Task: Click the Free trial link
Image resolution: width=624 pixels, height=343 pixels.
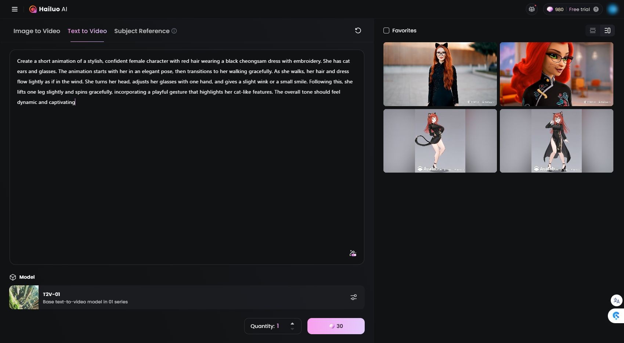Action: pos(579,10)
